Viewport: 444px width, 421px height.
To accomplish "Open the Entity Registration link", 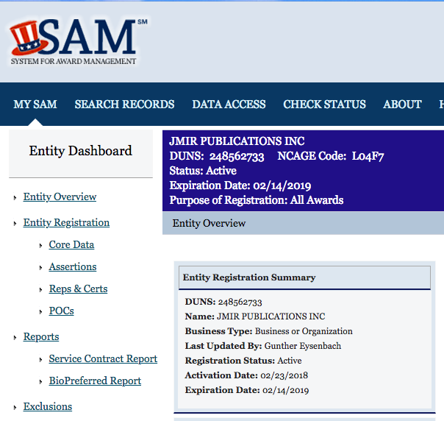I will [66, 223].
